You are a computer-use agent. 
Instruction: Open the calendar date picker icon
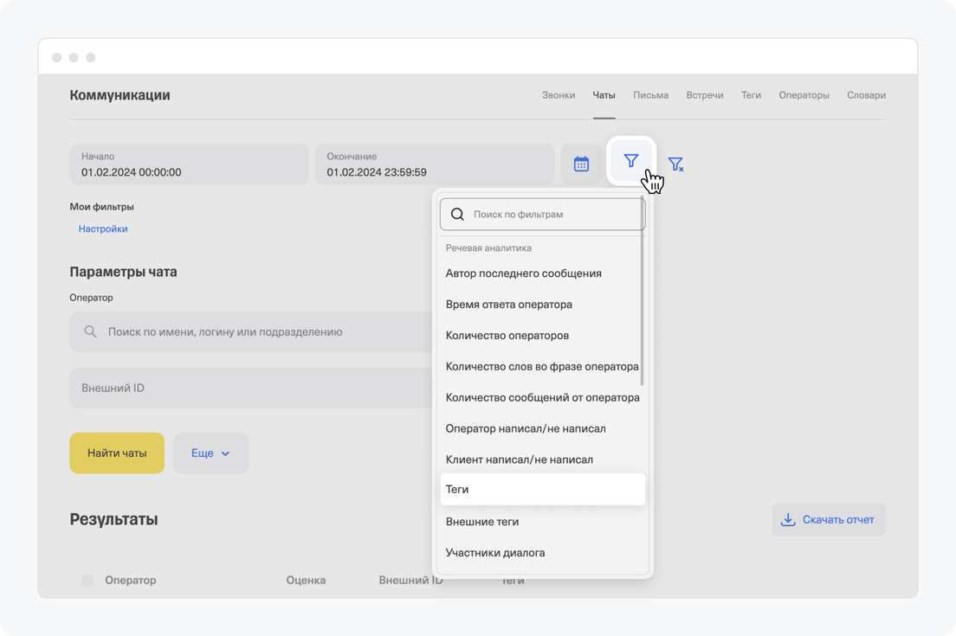[x=581, y=164]
